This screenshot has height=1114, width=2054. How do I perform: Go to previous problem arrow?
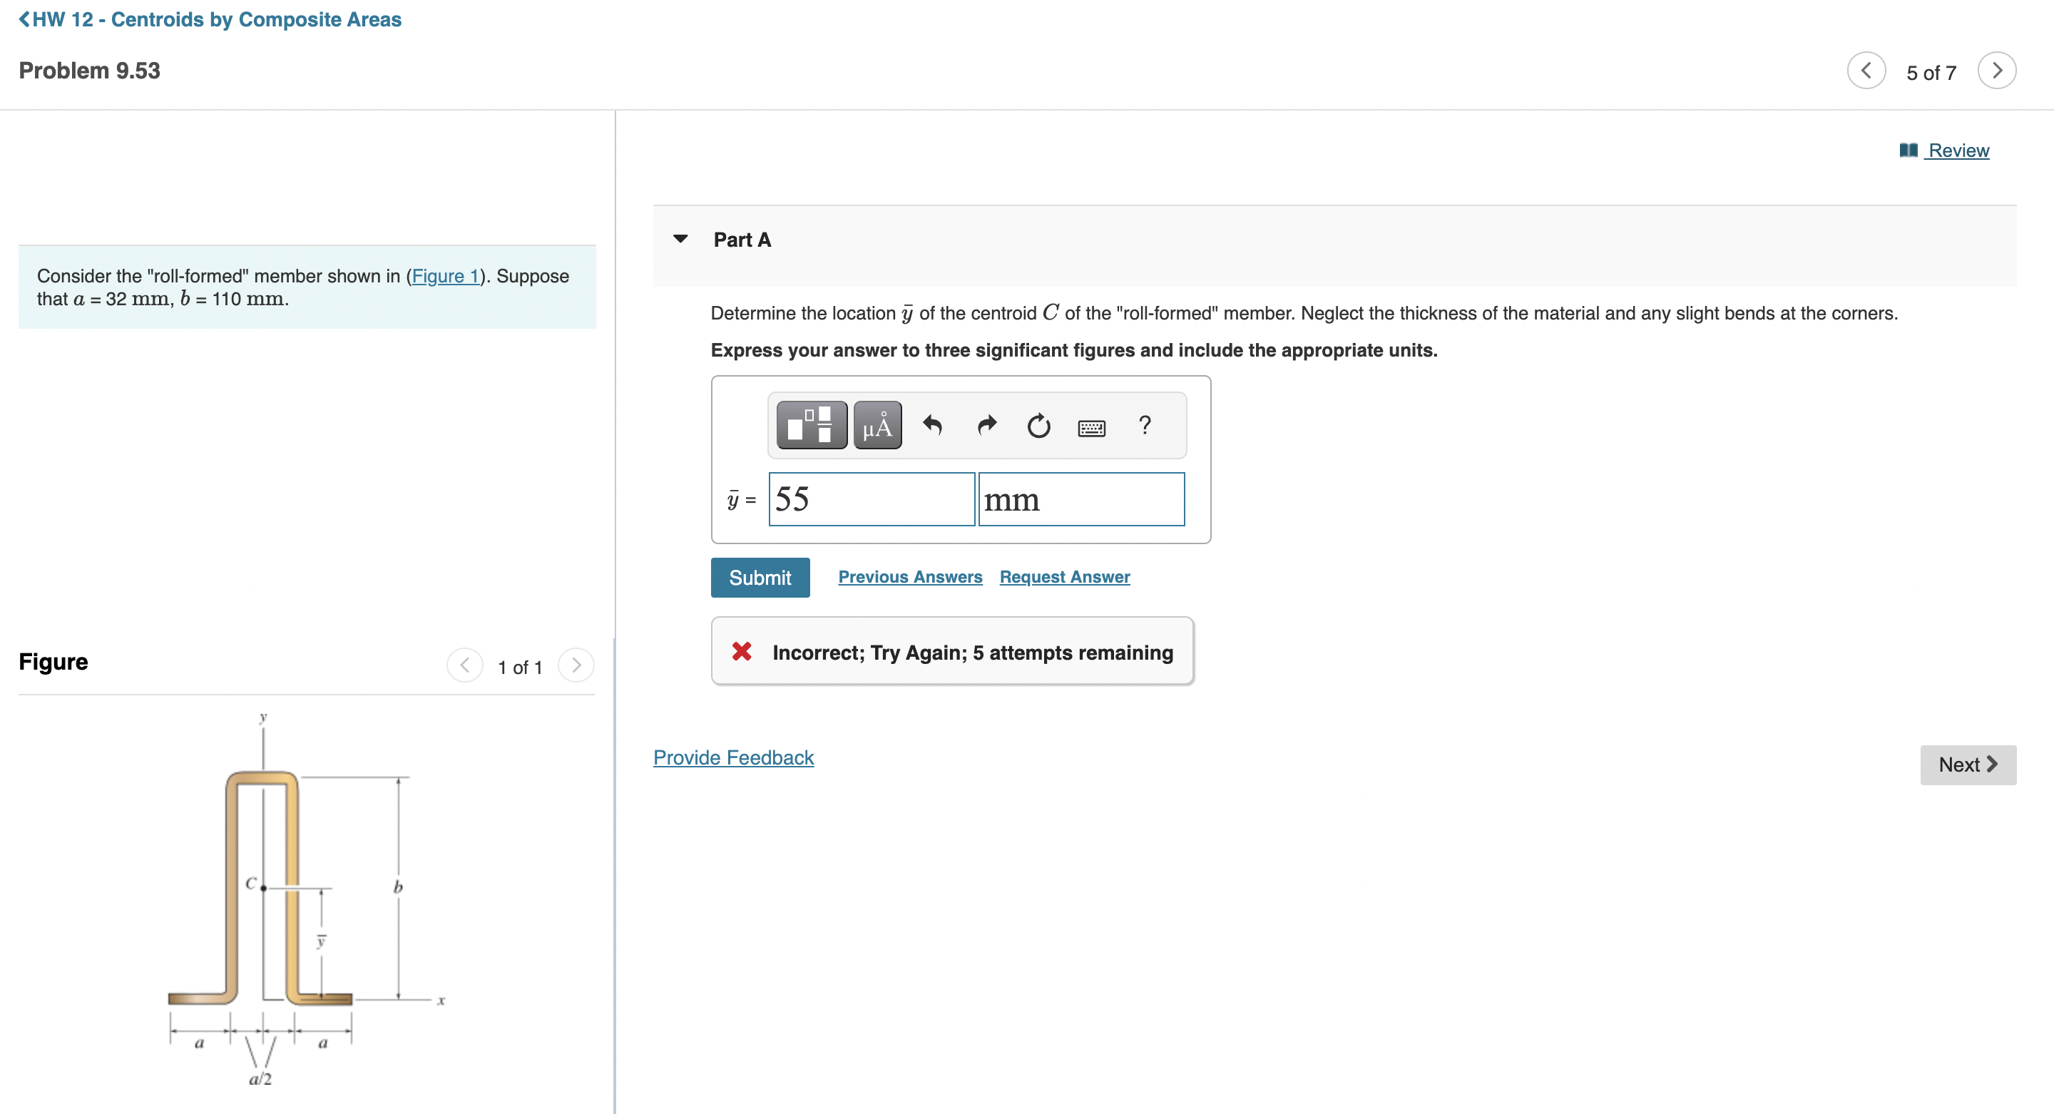[1865, 71]
